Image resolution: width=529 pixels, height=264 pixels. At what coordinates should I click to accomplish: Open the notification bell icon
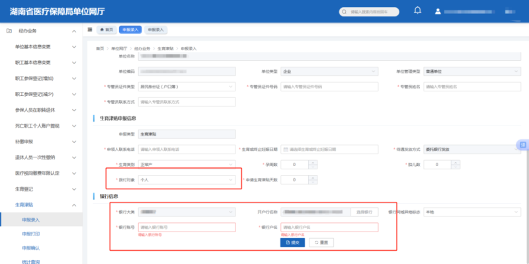tap(418, 11)
